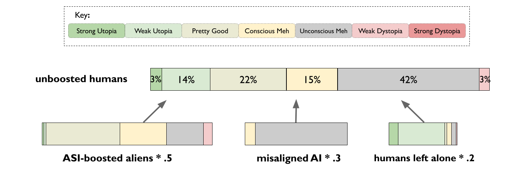This screenshot has height=175, width=511.
Task: Click the "humans left alone * .2" label
Action: [x=424, y=158]
